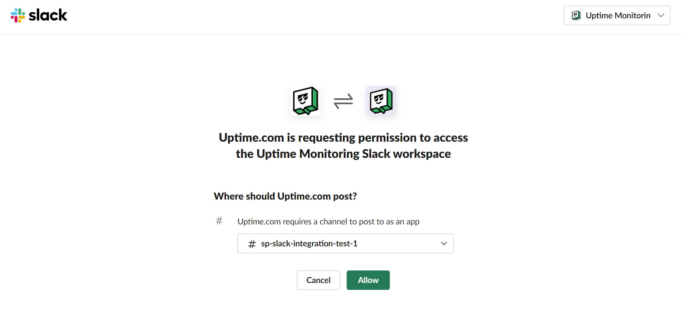Click the hash symbol inside channel selector
681x310 pixels.
tap(252, 244)
